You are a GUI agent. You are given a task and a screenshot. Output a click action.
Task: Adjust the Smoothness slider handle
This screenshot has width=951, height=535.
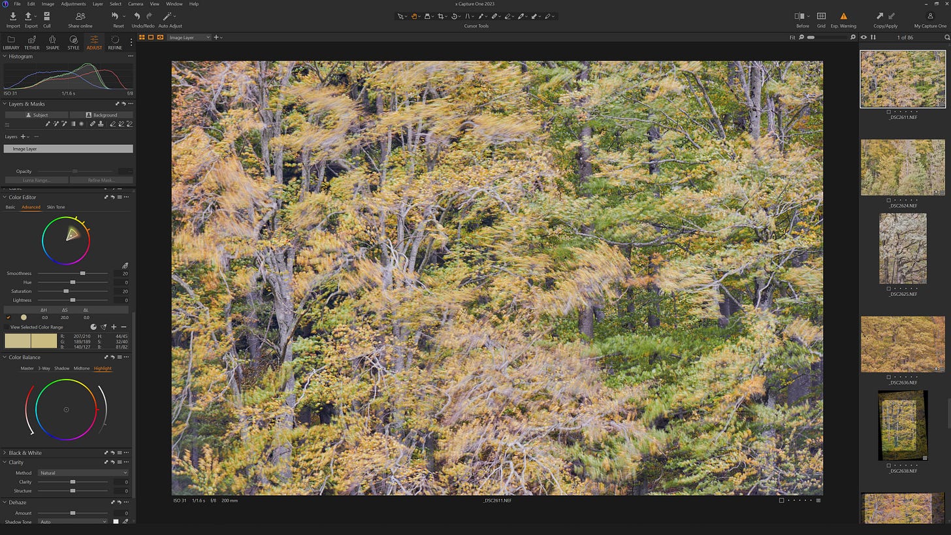(82, 274)
